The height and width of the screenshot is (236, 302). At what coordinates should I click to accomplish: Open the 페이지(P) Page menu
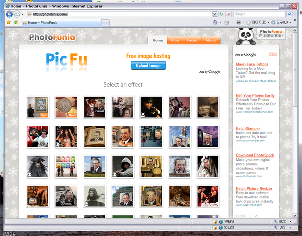click(x=258, y=22)
